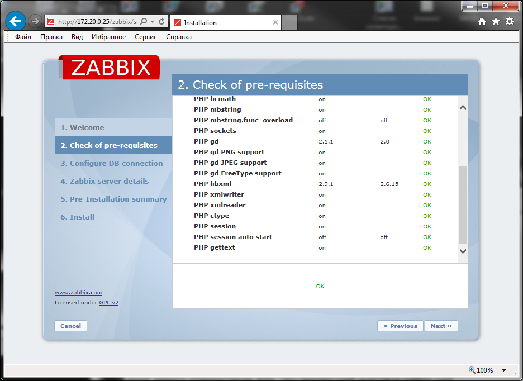Click the scroll down arrow in requisites list
Image resolution: width=523 pixels, height=381 pixels.
pyautogui.click(x=463, y=251)
